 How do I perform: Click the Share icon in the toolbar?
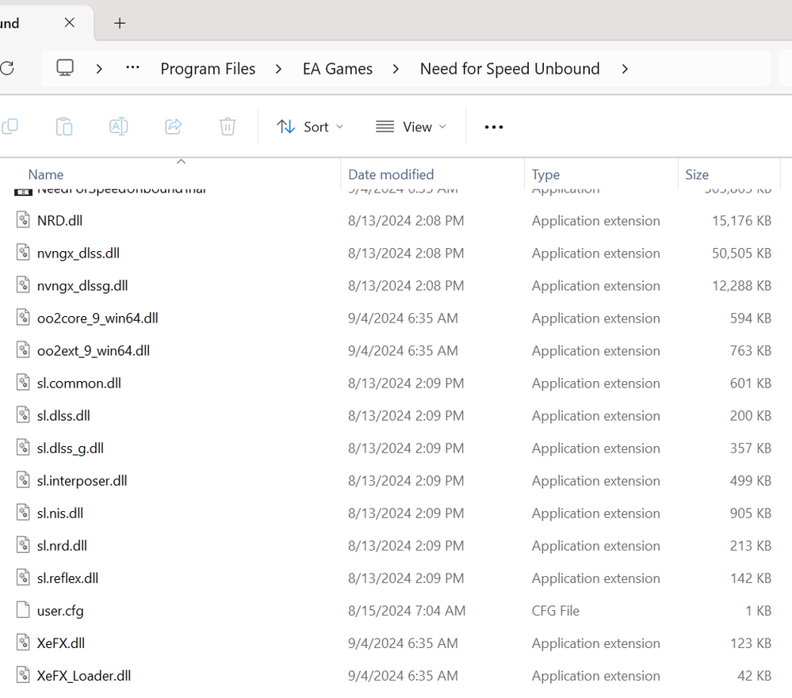[174, 127]
